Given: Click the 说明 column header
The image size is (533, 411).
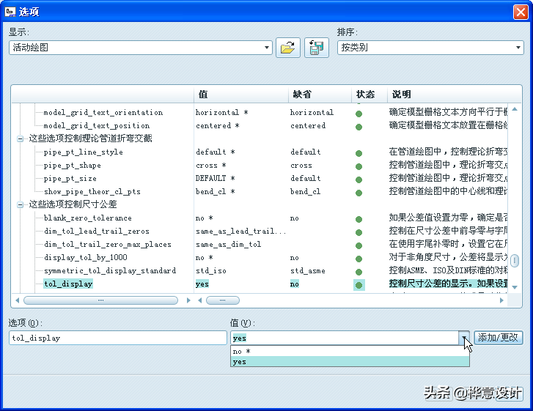Looking at the screenshot, I should (454, 94).
